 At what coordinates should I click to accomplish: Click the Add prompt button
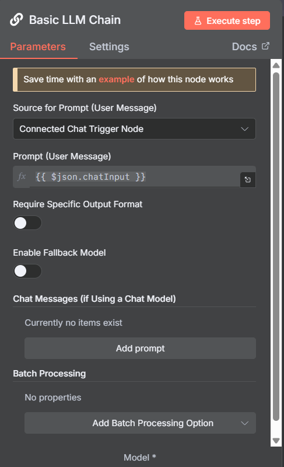140,348
